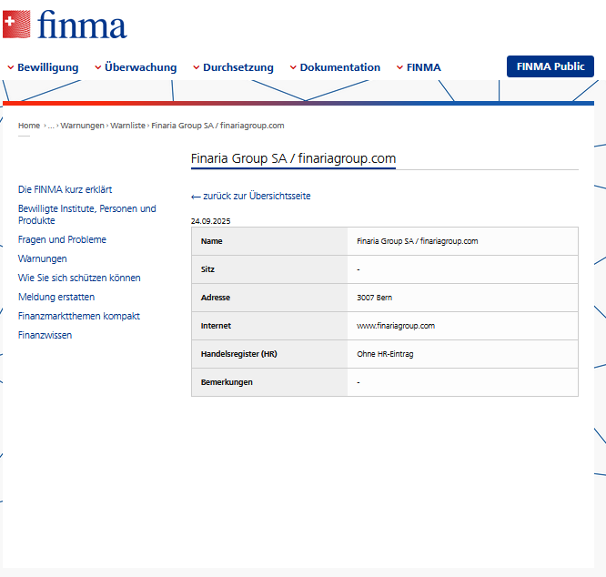This screenshot has height=577, width=606.
Task: Open Finanzmarktthemen kompakt sidebar link
Action: 79,316
